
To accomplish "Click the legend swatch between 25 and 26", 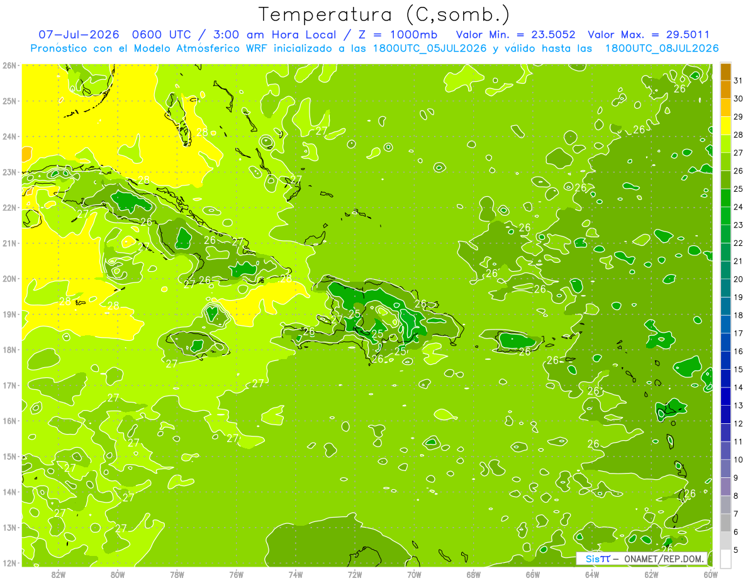I will point(725,180).
